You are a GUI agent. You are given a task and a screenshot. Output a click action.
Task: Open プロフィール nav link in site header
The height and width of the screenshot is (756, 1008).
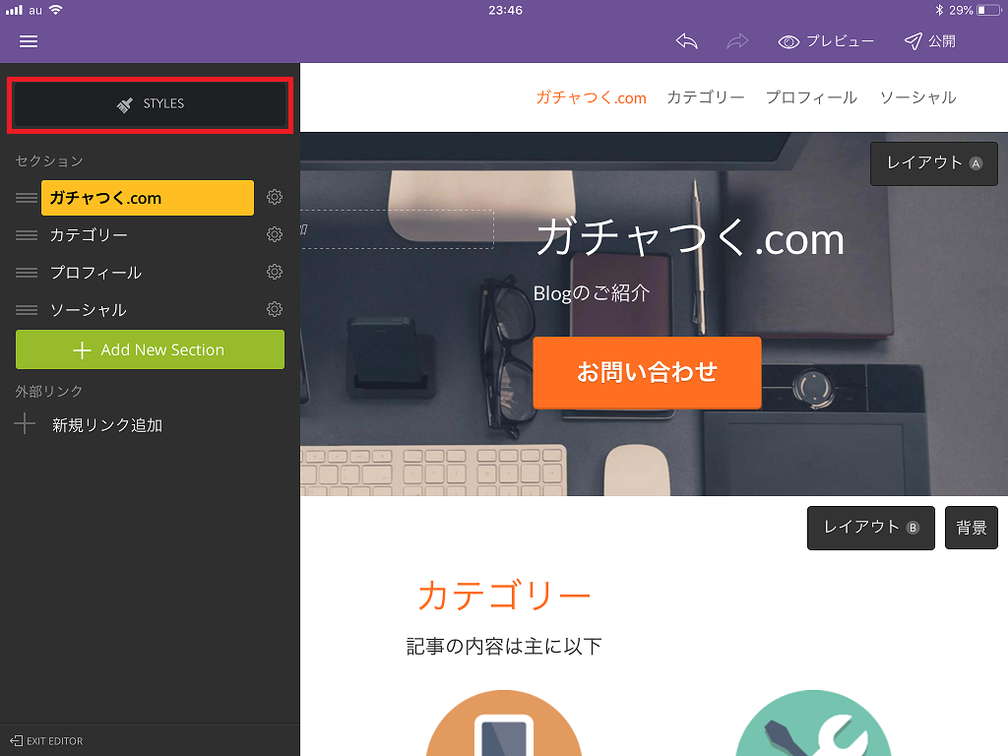tap(811, 97)
